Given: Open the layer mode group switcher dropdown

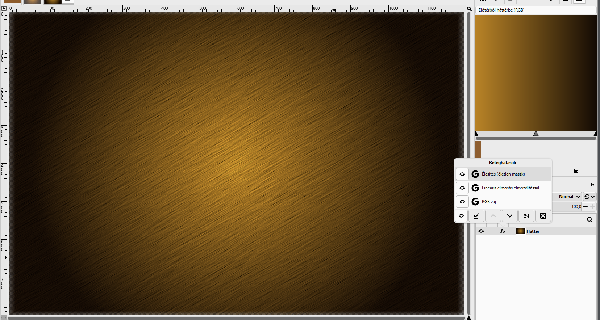Looking at the screenshot, I should pyautogui.click(x=589, y=197).
